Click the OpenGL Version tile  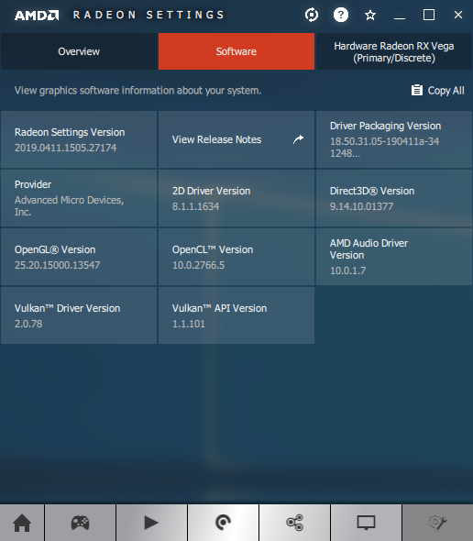click(79, 257)
